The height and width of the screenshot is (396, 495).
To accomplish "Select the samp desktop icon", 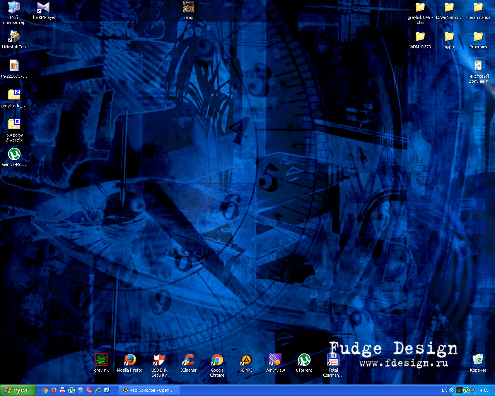I will [188, 11].
